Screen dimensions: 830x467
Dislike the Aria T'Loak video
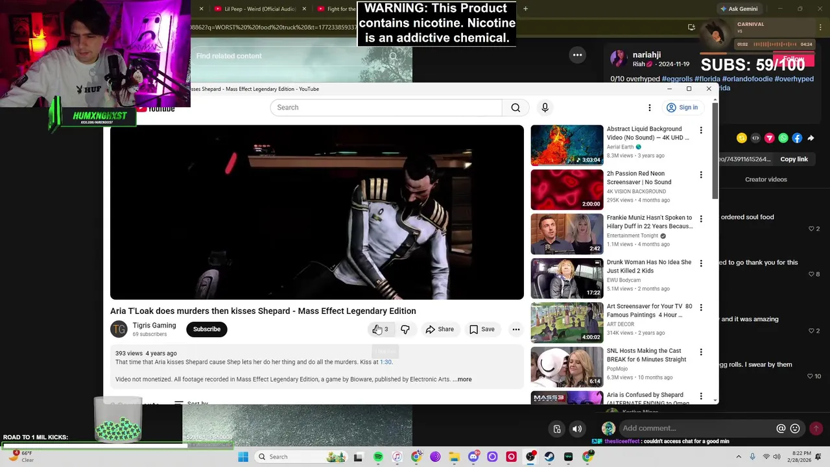click(x=405, y=329)
